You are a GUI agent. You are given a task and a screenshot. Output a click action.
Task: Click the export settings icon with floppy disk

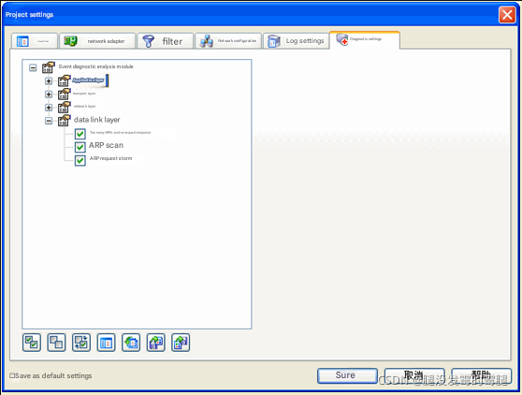[x=181, y=343]
